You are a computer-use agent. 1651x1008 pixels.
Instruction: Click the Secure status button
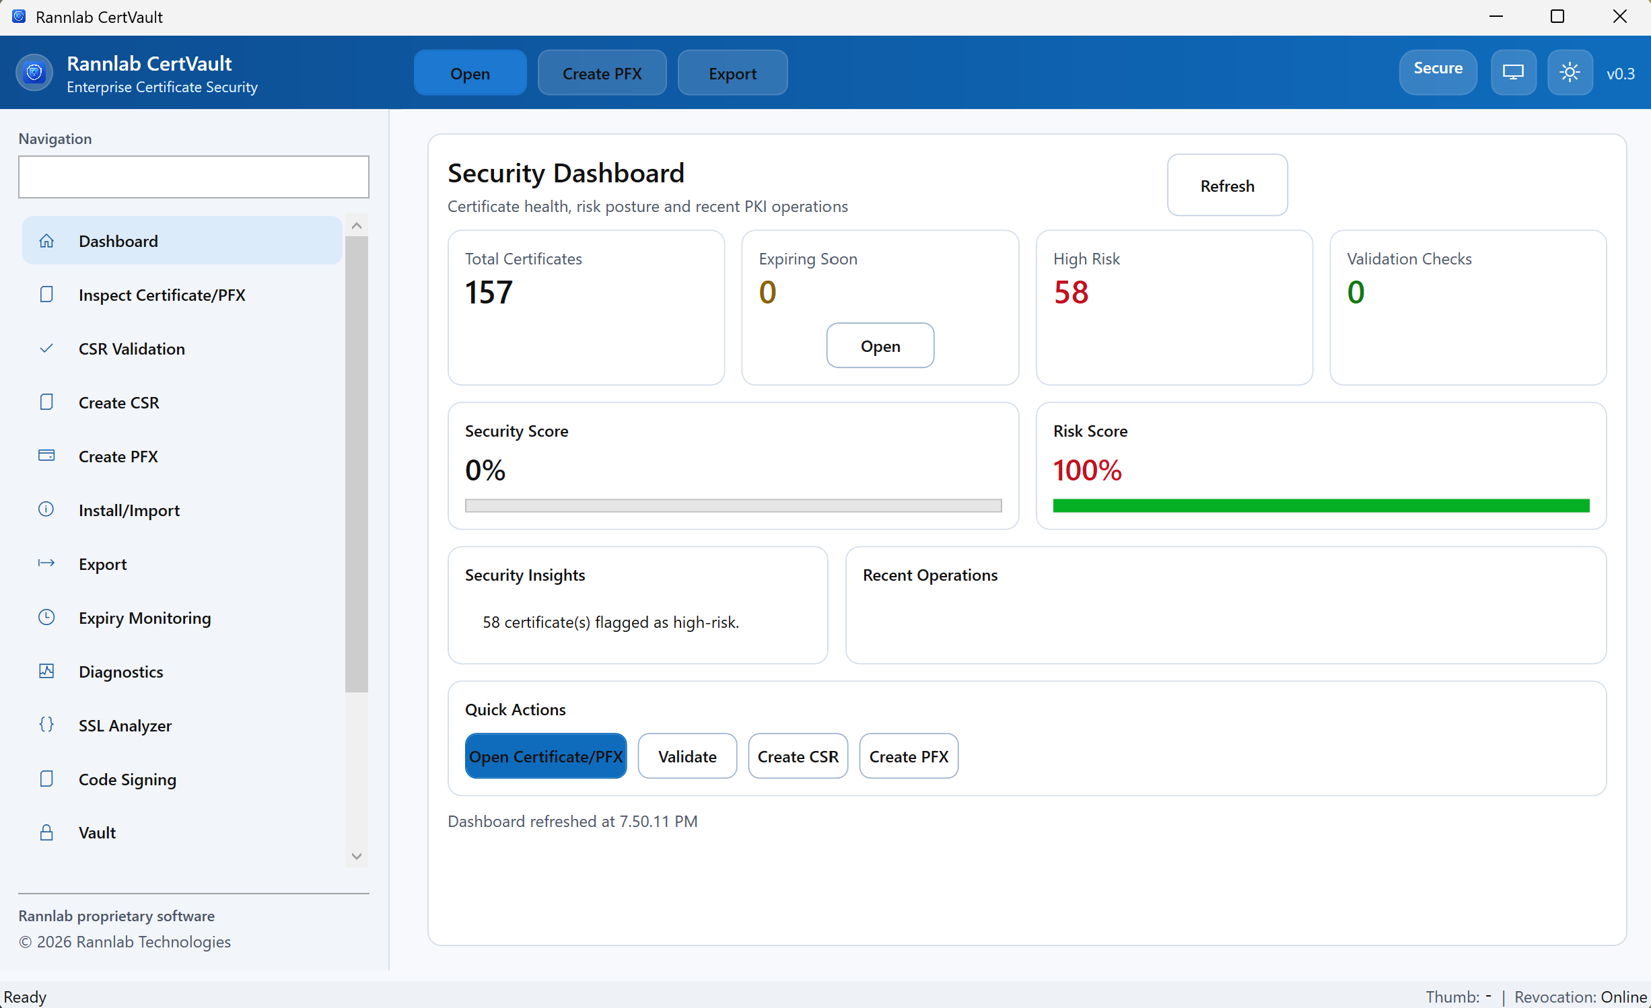coord(1438,73)
